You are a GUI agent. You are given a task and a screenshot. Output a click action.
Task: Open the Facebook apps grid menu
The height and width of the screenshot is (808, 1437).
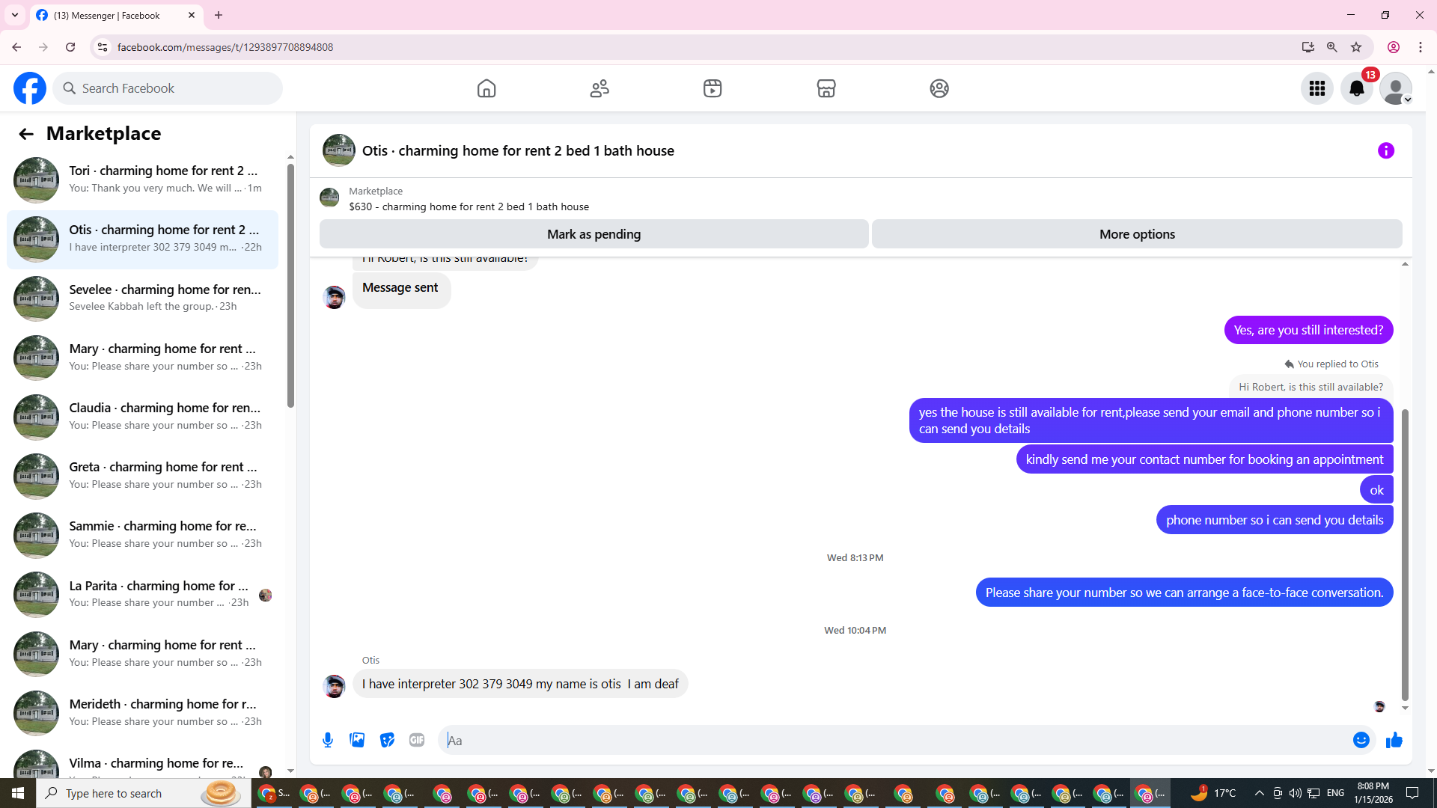click(x=1317, y=88)
